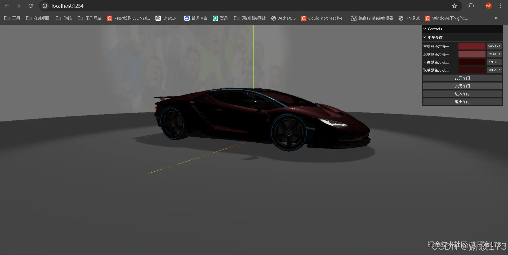Click the 玻璃颜色方法二 label
The image size is (508, 255).
(436, 70)
